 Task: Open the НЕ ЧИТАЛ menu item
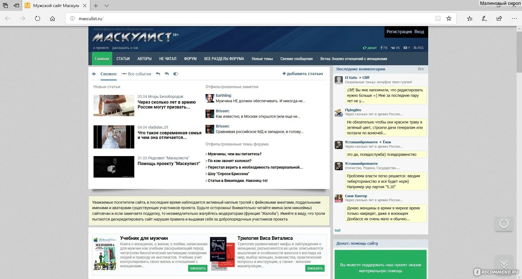(x=168, y=59)
